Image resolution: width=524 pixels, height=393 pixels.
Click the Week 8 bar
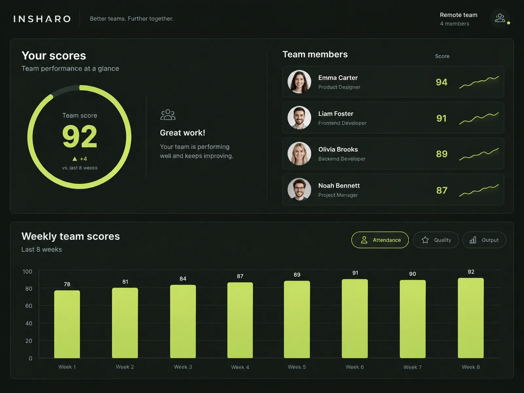tap(471, 318)
